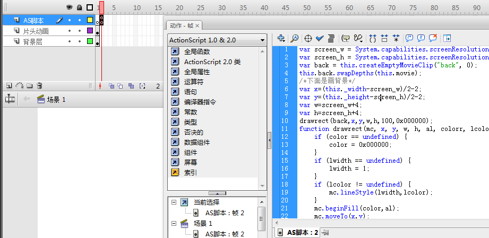
Task: Expand 全局属性 category
Action: [x=197, y=72]
